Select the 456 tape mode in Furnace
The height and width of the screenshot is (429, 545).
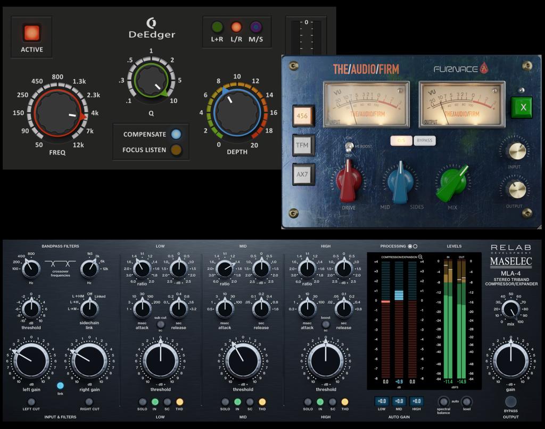coord(302,116)
